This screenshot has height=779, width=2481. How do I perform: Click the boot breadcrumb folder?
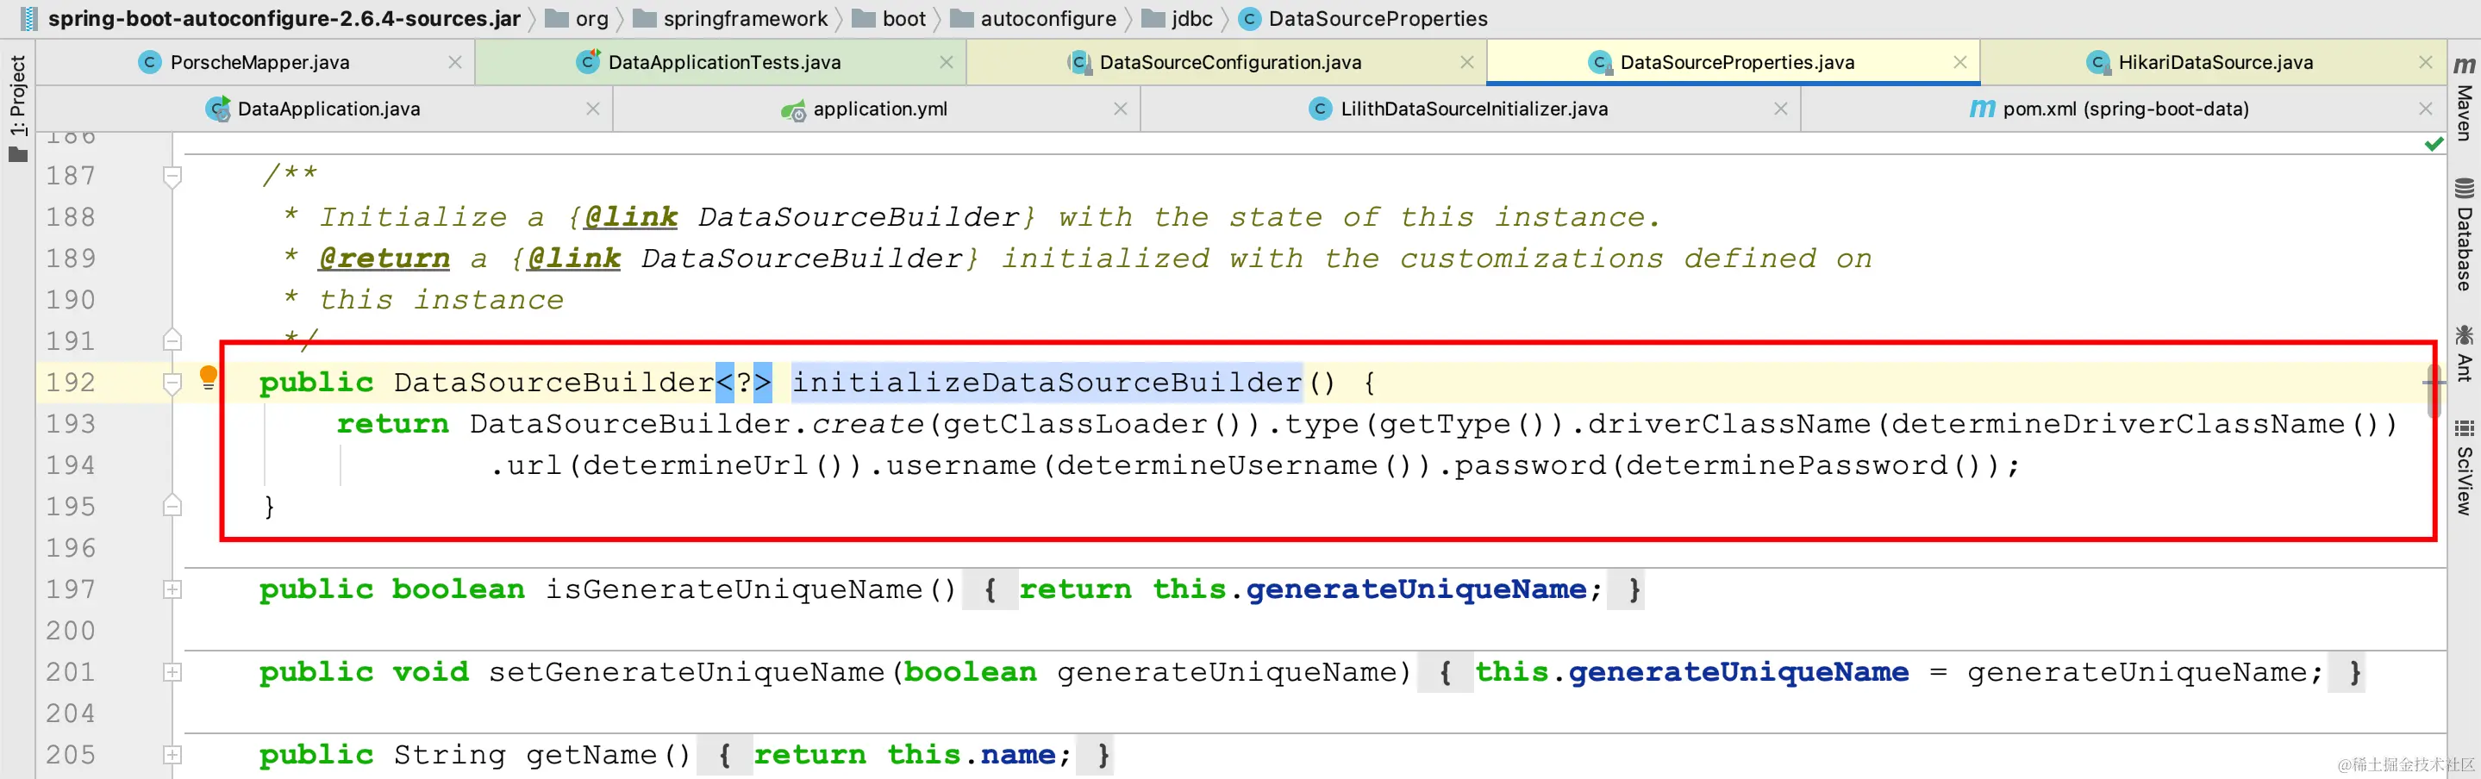[x=890, y=18]
